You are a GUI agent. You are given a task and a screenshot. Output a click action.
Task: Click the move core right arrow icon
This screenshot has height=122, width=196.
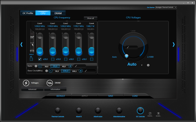coord(33,51)
